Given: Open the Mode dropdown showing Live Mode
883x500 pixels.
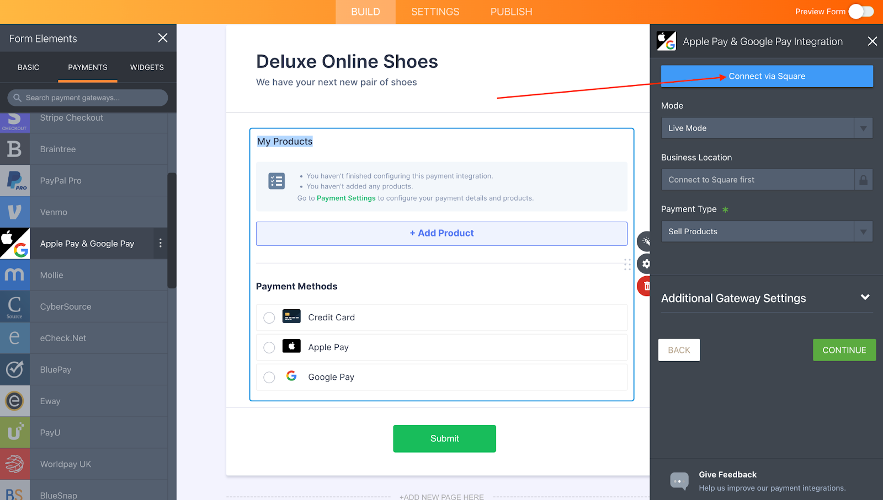Looking at the screenshot, I should [x=767, y=128].
